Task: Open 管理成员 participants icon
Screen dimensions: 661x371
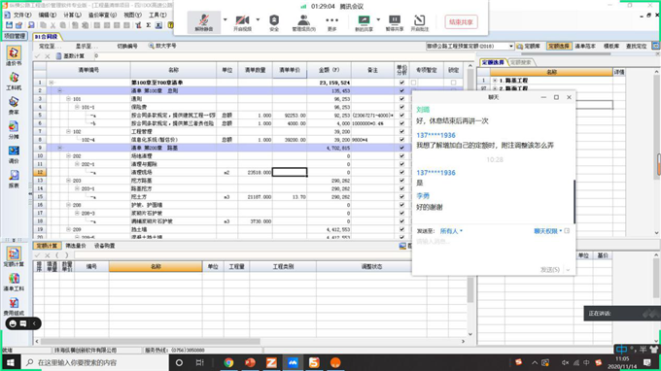Action: pyautogui.click(x=303, y=22)
